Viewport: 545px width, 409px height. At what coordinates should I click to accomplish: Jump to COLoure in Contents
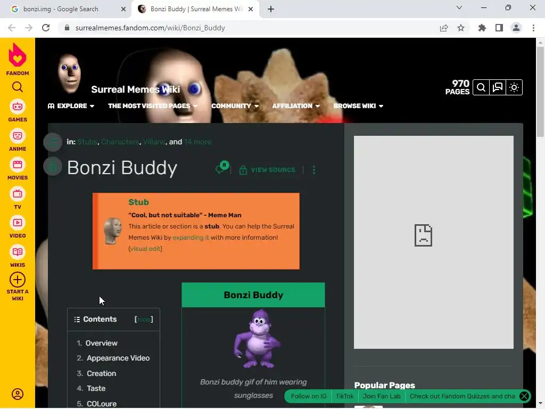click(102, 404)
